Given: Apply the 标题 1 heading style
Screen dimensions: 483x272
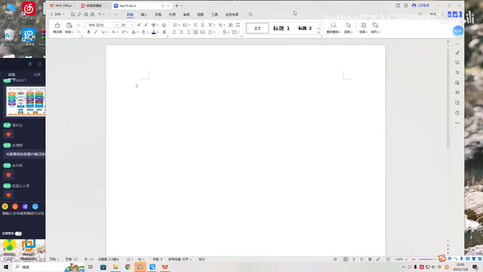Looking at the screenshot, I should tap(281, 28).
